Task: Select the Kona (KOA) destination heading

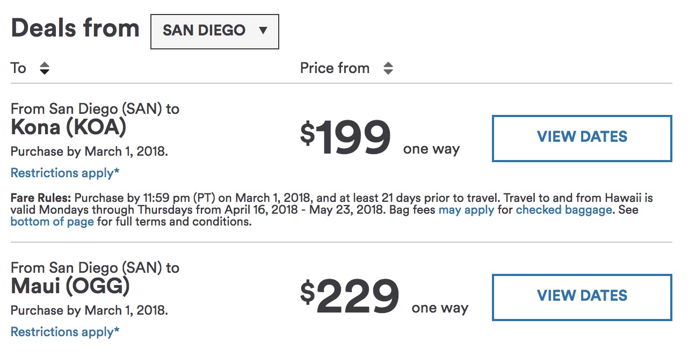Action: point(68,128)
